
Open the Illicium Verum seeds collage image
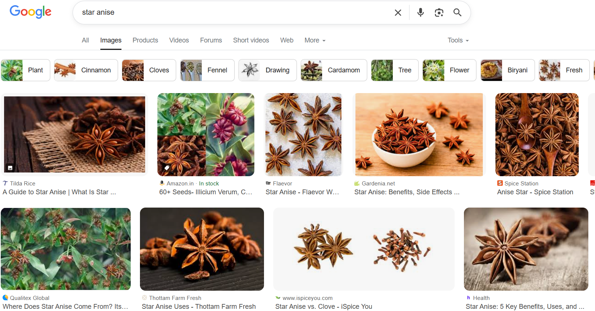[206, 134]
